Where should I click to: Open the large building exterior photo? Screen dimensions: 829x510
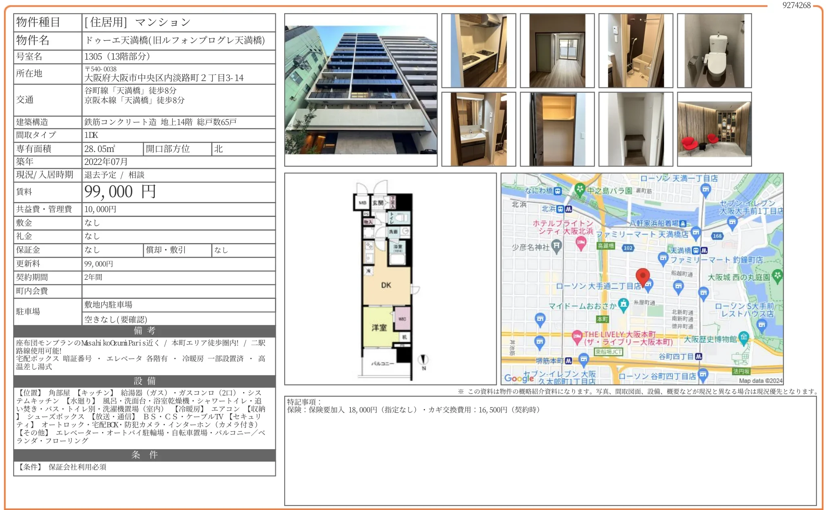[360, 90]
